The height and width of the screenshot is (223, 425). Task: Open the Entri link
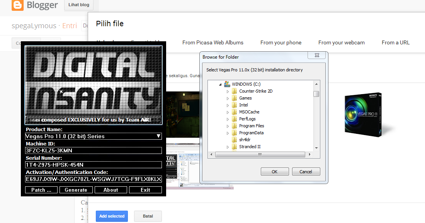(x=70, y=26)
